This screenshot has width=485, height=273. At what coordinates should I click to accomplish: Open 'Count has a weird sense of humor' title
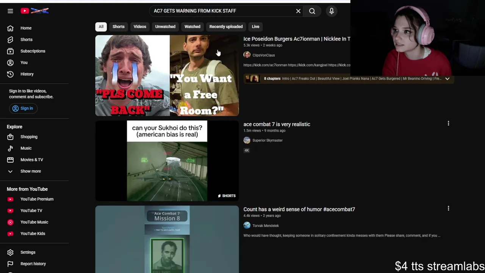pyautogui.click(x=299, y=209)
